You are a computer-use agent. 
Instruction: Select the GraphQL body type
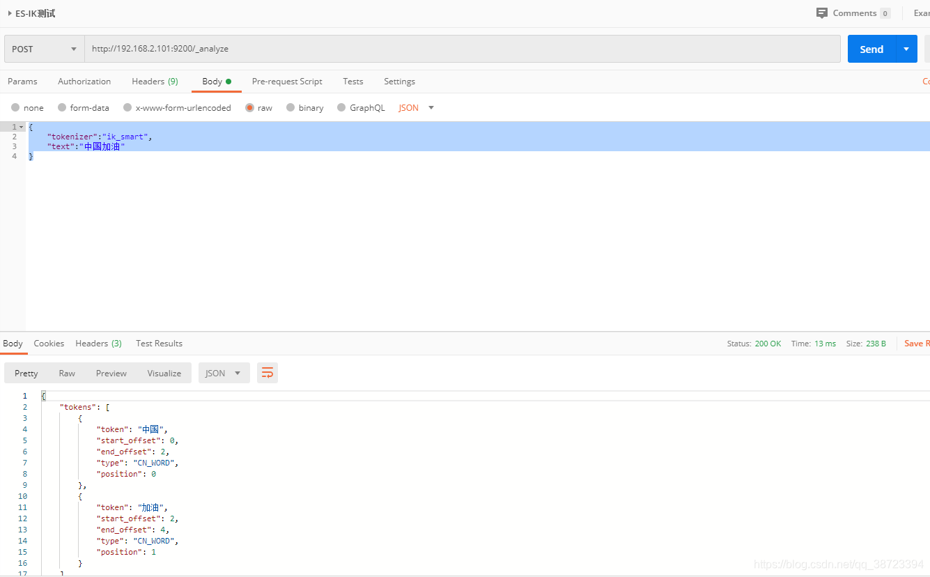[361, 107]
